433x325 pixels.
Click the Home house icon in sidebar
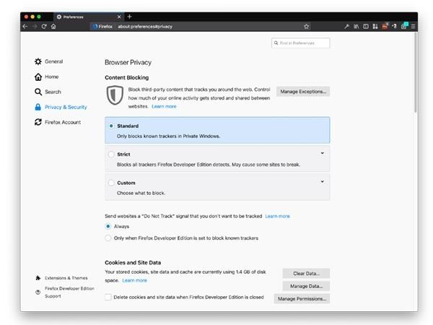38,77
